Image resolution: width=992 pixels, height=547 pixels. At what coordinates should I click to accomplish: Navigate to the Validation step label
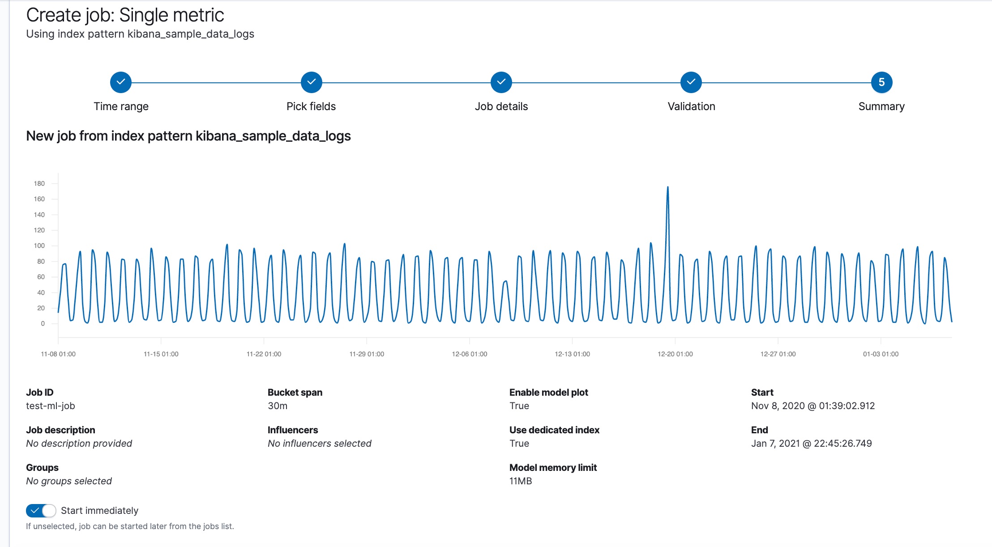(x=691, y=107)
